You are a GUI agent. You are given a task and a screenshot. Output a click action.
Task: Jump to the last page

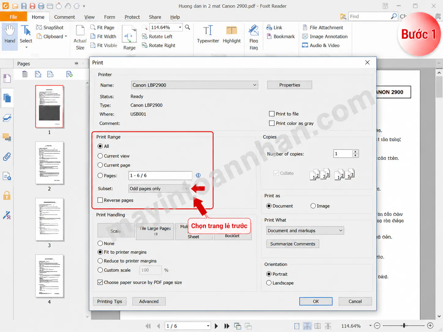227,326
